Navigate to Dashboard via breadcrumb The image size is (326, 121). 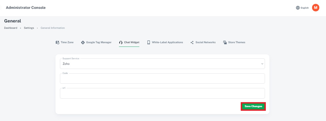(11, 28)
